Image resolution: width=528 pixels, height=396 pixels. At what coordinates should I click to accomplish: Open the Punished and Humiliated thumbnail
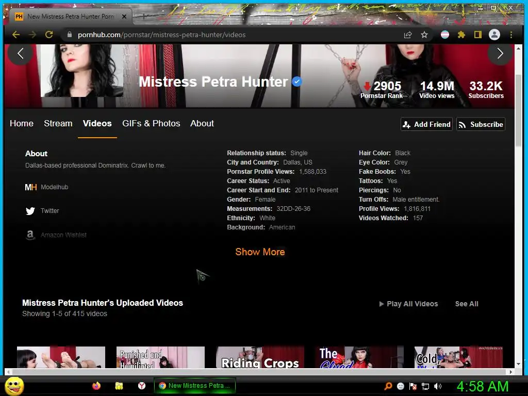161,357
